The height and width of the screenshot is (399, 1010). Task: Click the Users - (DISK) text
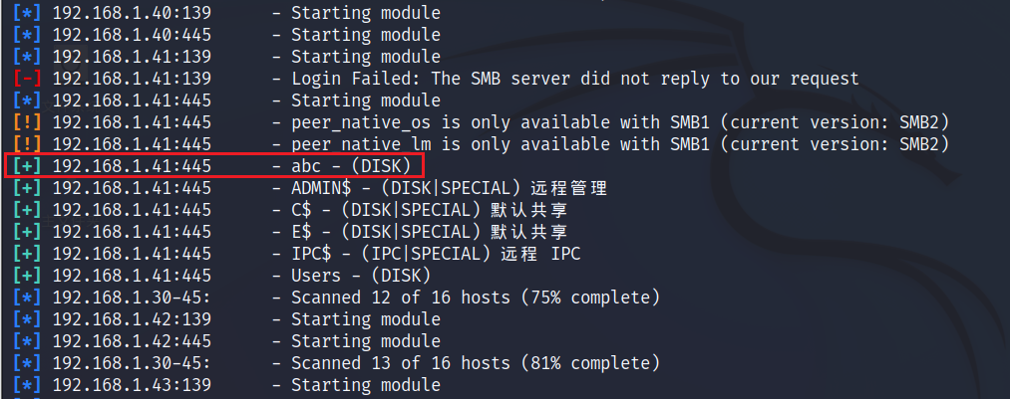pos(361,276)
